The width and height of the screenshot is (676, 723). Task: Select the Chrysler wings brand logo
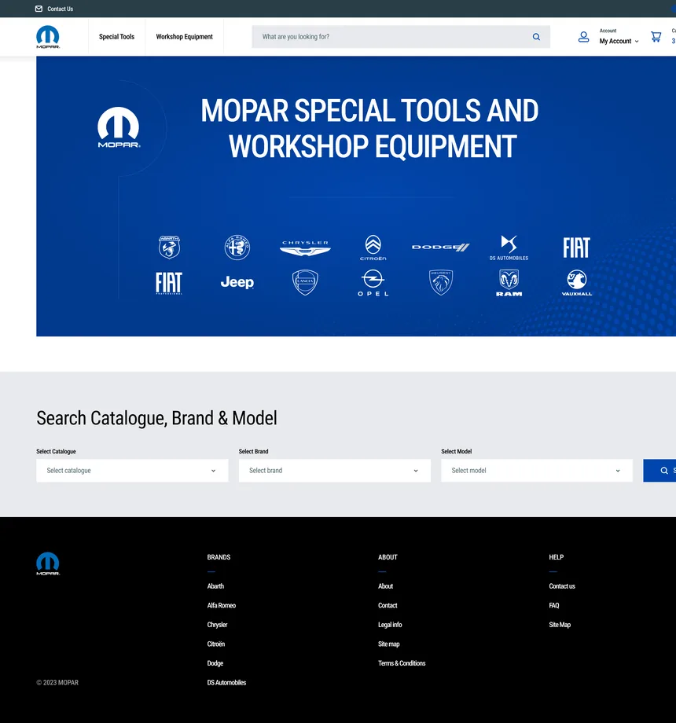point(305,248)
